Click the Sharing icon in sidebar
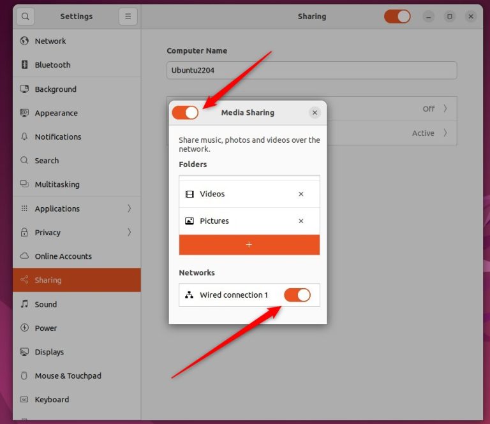Viewport: 490px width, 424px height. 24,280
